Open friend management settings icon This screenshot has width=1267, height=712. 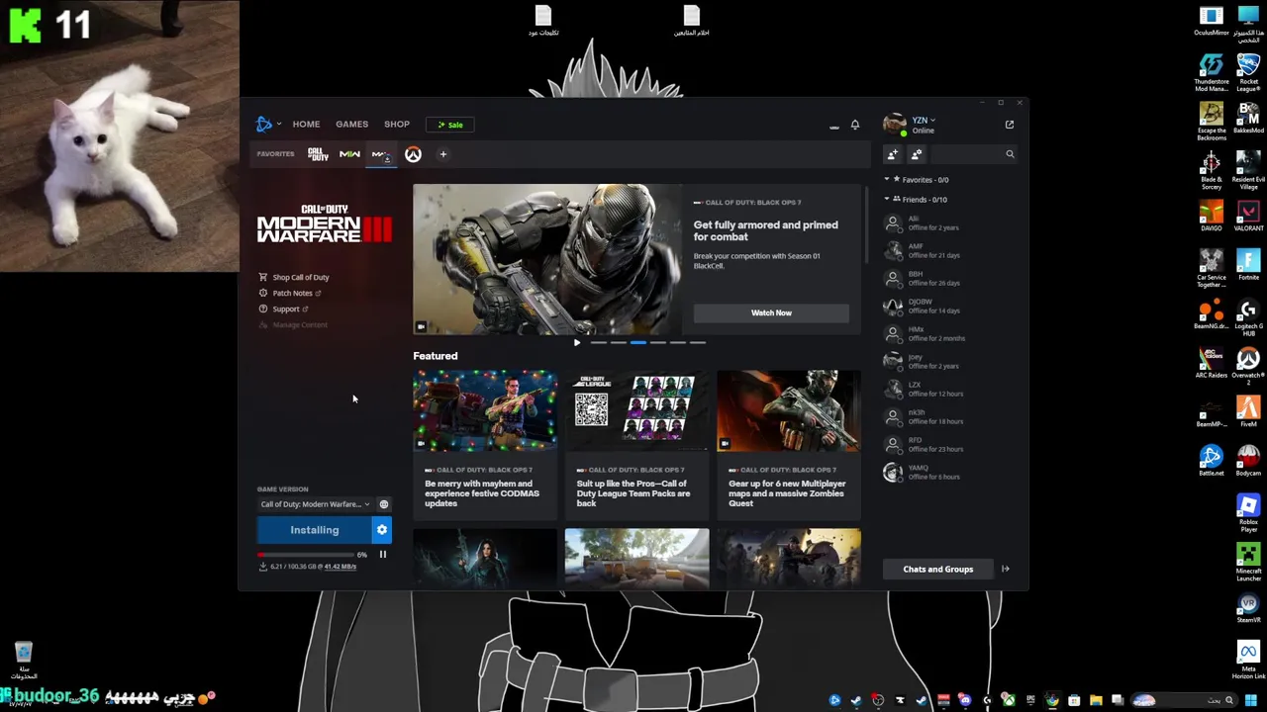(x=917, y=154)
